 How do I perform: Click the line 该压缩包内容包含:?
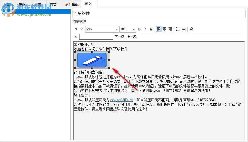pos(89,72)
